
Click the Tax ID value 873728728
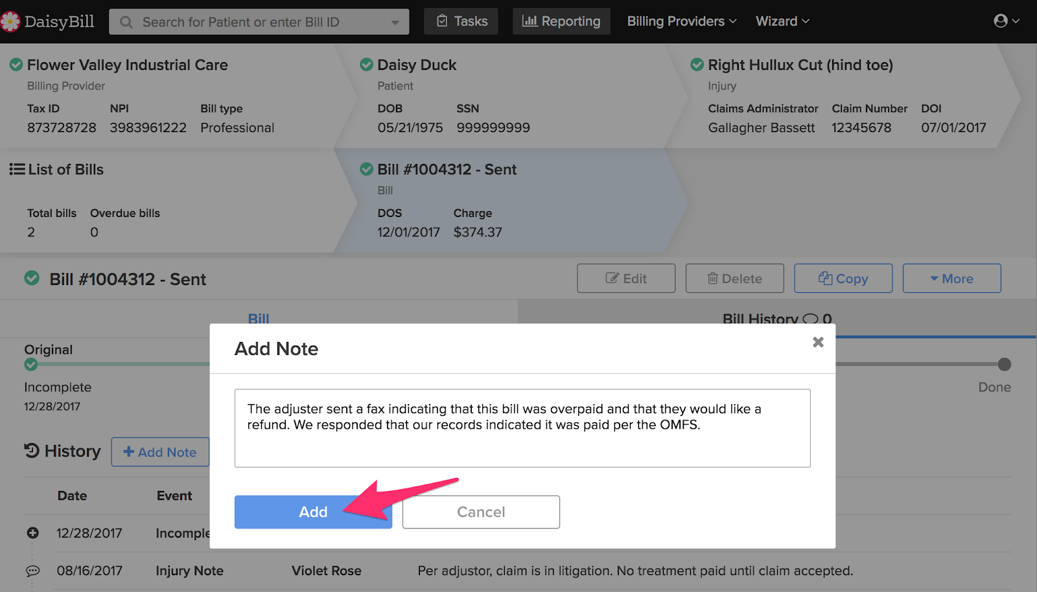click(x=62, y=128)
